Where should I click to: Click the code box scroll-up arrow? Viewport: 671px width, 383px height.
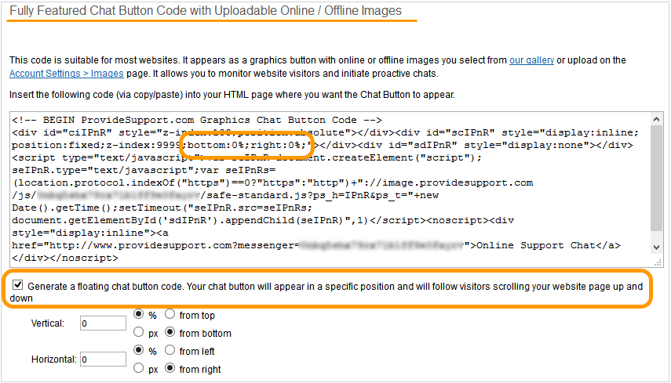(x=656, y=120)
